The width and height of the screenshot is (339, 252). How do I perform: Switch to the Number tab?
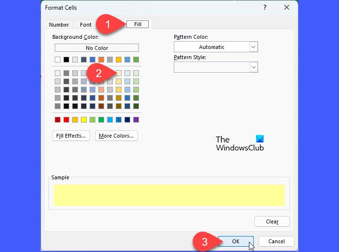59,25
